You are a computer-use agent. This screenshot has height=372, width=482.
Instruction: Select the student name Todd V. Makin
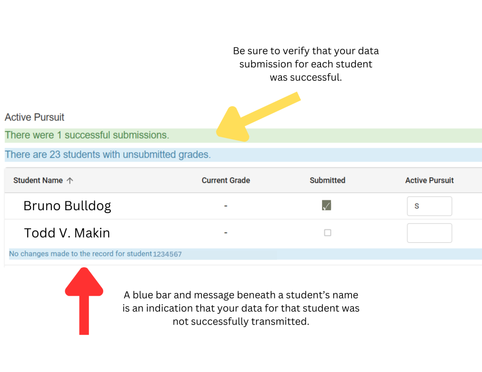pos(67,233)
